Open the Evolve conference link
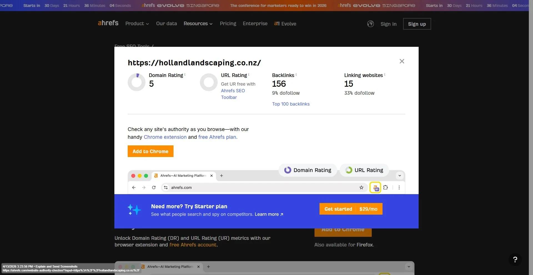The image size is (533, 275). [x=285, y=24]
